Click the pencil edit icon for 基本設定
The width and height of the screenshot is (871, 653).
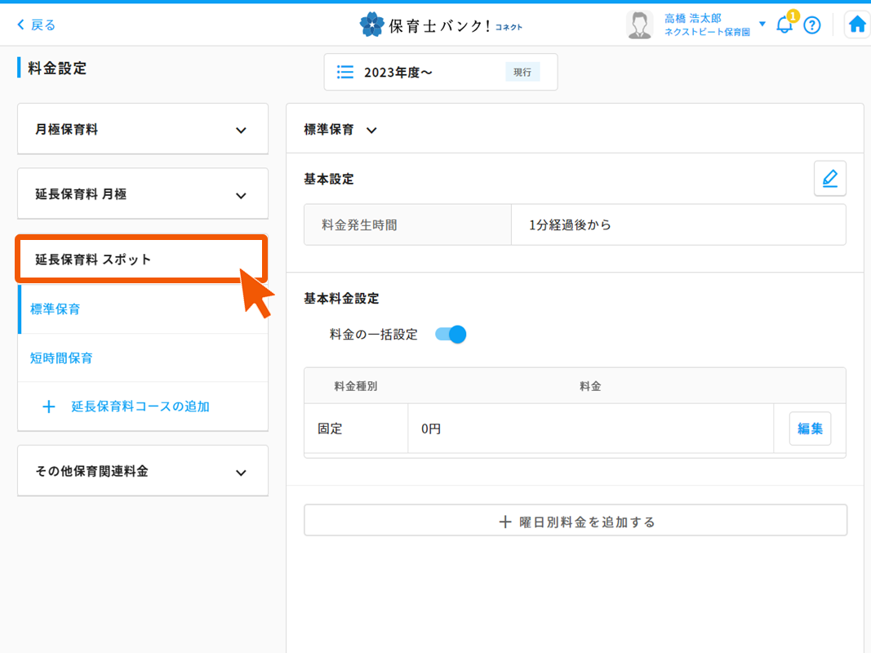coord(829,179)
